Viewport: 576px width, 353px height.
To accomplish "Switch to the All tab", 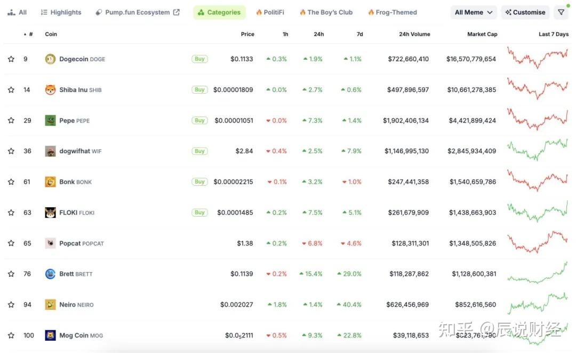I will (x=17, y=12).
